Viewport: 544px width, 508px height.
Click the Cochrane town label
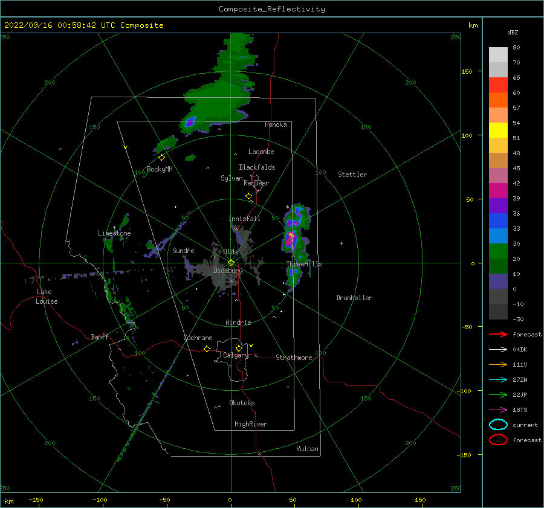(x=198, y=338)
